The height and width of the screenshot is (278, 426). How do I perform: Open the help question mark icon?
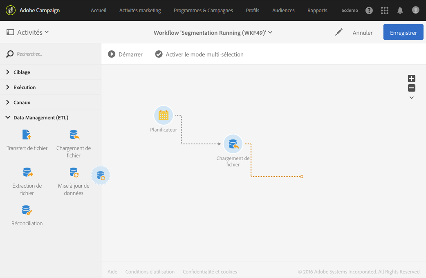369,11
